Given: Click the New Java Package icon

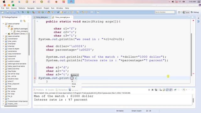Looking at the screenshot, I should pyautogui.click(x=39, y=12).
